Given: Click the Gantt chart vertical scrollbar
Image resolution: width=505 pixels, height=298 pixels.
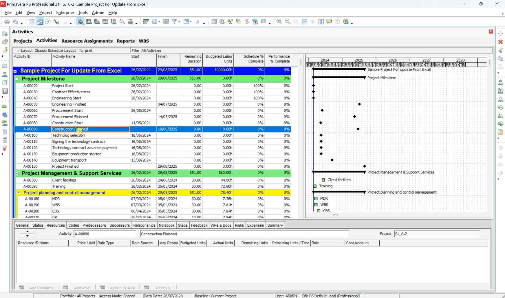Looking at the screenshot, I should (490, 62).
